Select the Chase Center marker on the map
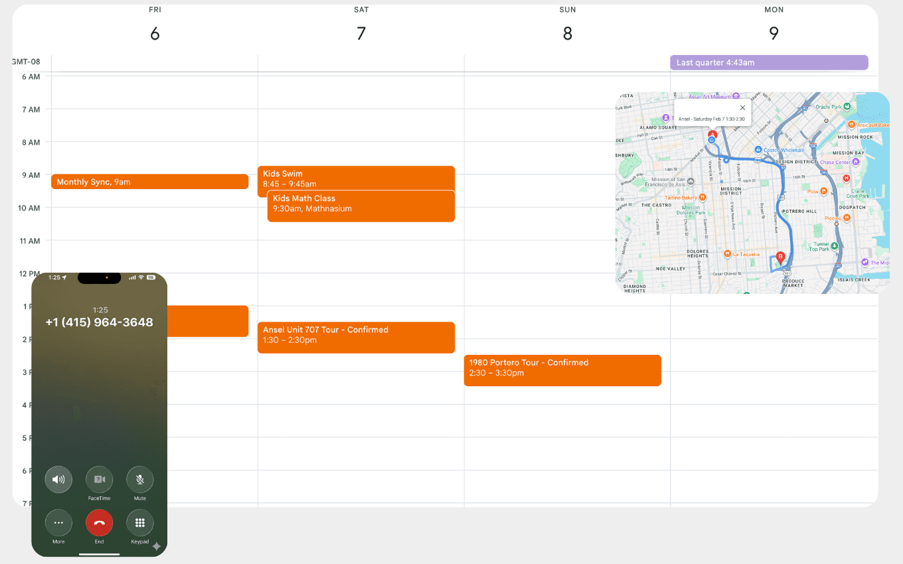Image resolution: width=903 pixels, height=564 pixels. [855, 163]
